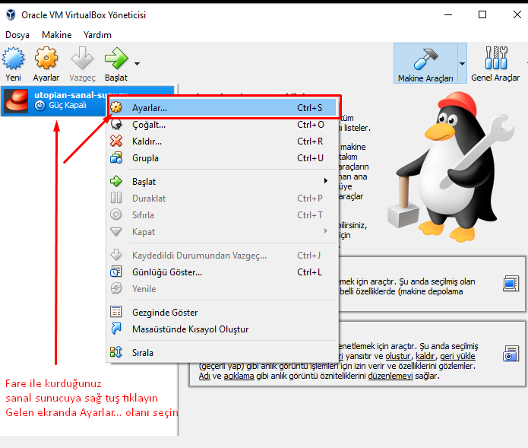Click the disabled Duraklat menu entry
Screen dimensions: 528x448
click(223, 199)
